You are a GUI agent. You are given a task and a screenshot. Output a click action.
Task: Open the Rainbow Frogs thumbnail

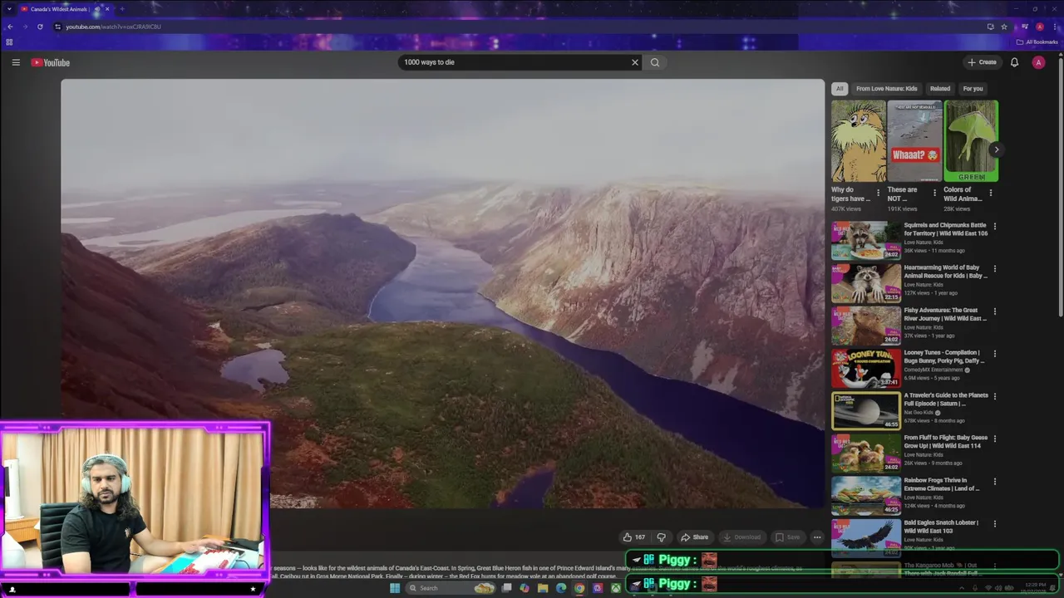click(x=866, y=495)
